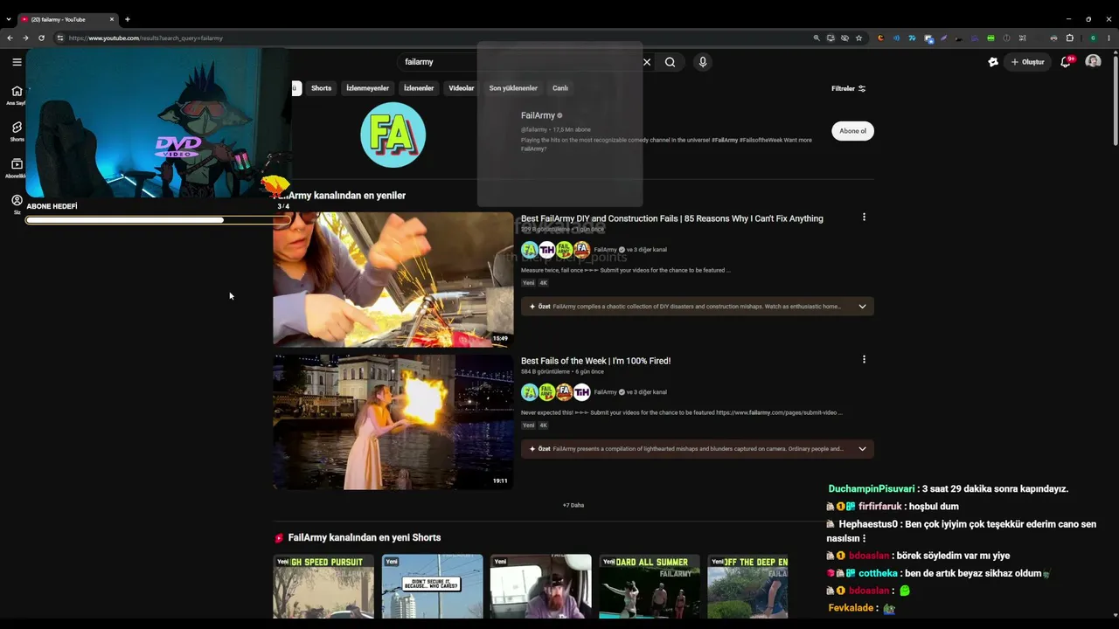Open the fire-breathing Best Fails thumbnail
The width and height of the screenshot is (1119, 629).
pyautogui.click(x=393, y=422)
